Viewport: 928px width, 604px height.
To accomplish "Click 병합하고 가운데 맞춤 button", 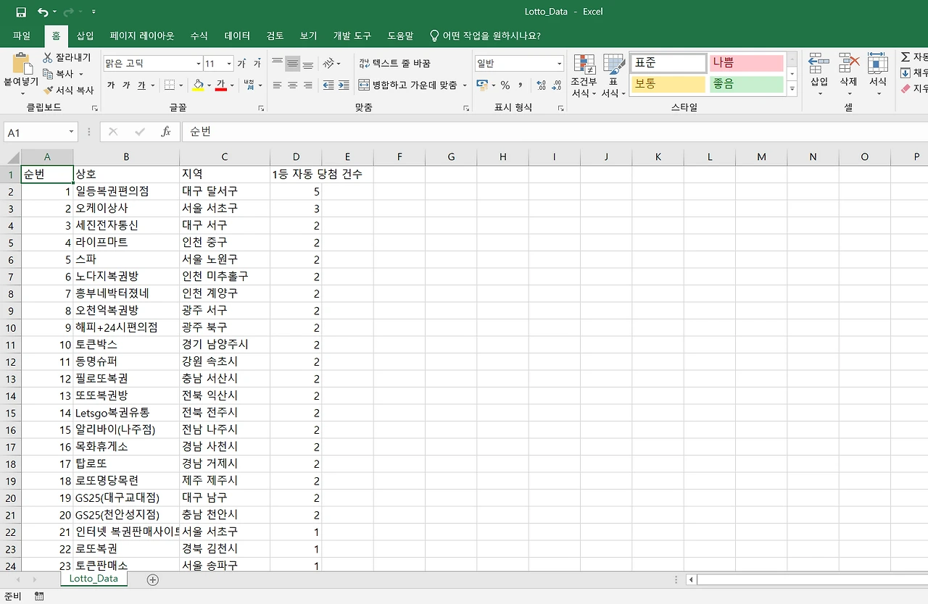I will point(409,85).
